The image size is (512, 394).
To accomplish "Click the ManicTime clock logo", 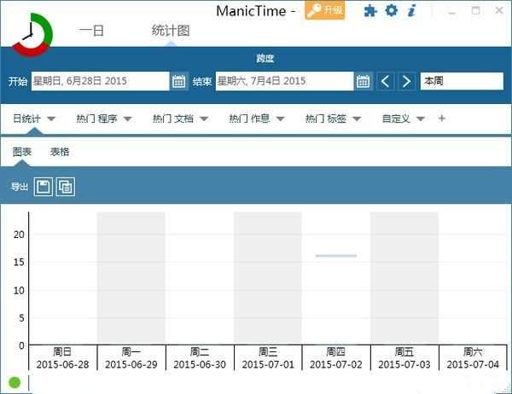I will pos(32,33).
